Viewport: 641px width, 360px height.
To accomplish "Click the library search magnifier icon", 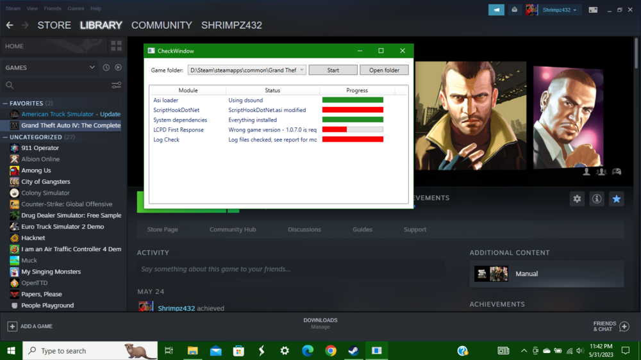I will (x=10, y=85).
